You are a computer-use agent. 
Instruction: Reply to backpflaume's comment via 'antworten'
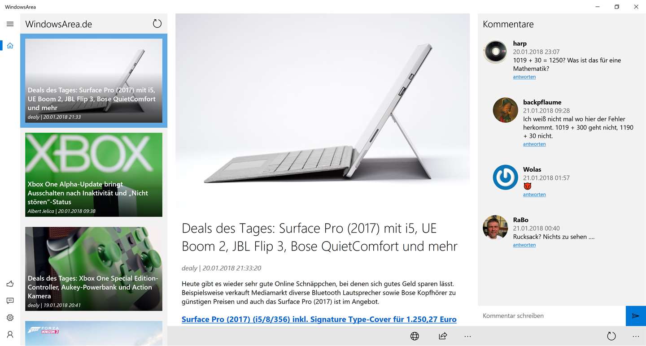click(534, 144)
